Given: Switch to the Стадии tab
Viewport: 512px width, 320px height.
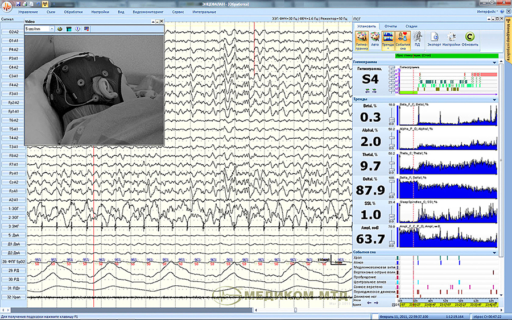Looking at the screenshot, I should 411,26.
